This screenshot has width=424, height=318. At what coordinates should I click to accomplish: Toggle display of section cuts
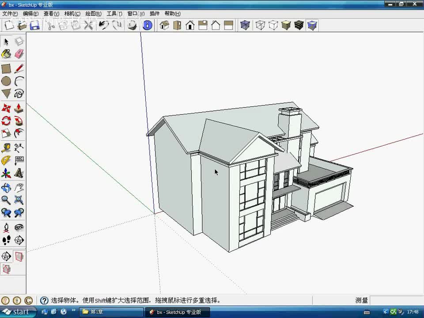coord(6,269)
